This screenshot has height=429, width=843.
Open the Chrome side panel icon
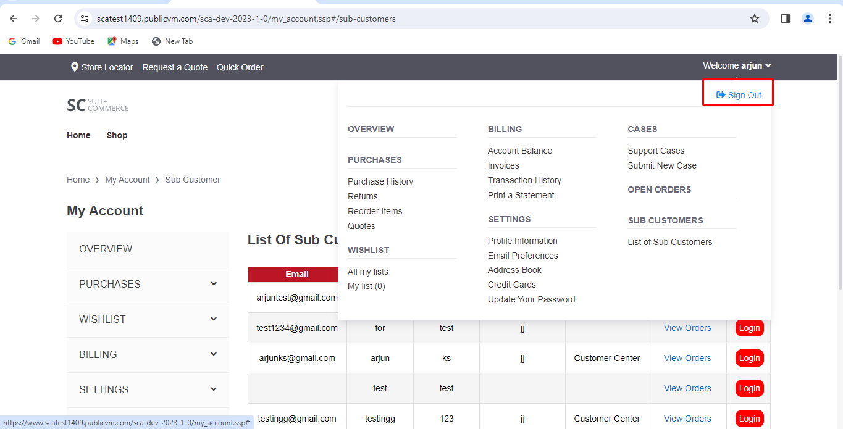click(x=785, y=19)
